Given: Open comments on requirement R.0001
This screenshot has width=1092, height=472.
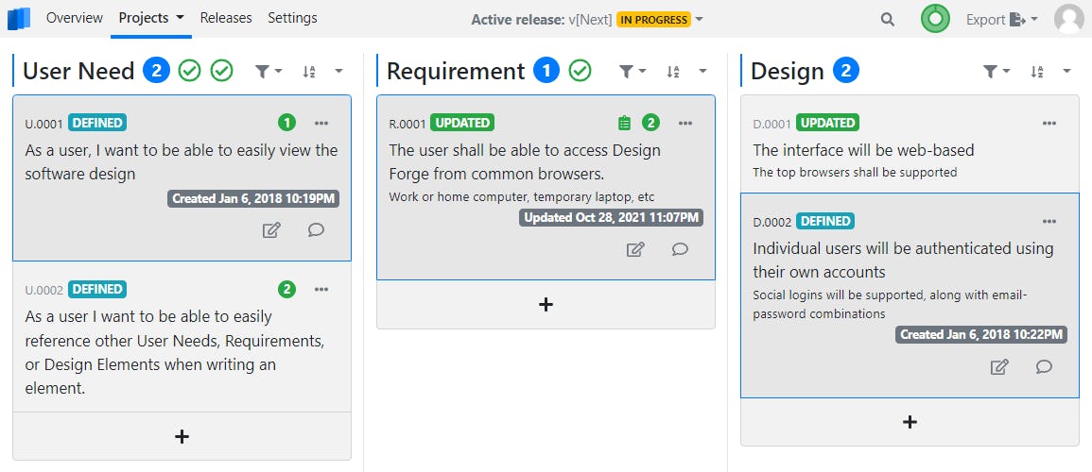Looking at the screenshot, I should [x=680, y=249].
